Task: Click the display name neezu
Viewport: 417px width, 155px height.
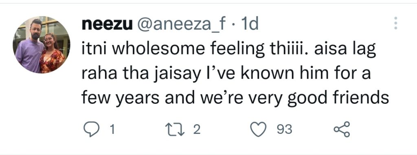Action: (x=107, y=25)
